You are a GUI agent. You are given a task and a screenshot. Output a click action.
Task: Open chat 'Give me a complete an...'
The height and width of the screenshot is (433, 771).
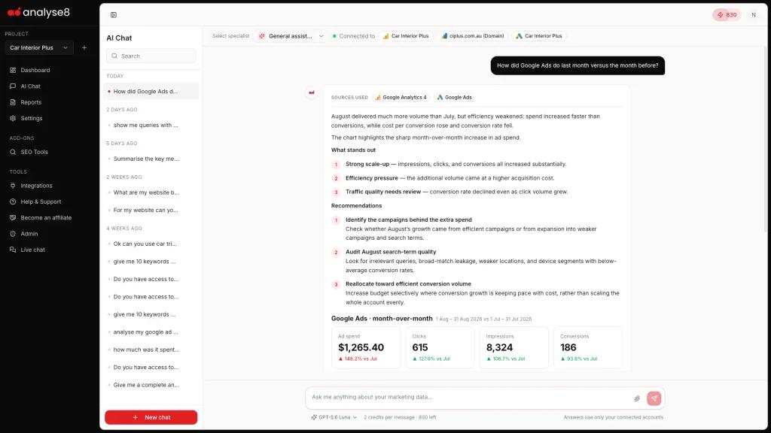(x=151, y=385)
